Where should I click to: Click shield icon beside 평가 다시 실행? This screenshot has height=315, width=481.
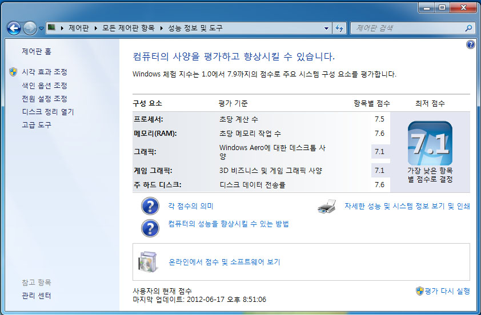click(x=419, y=291)
